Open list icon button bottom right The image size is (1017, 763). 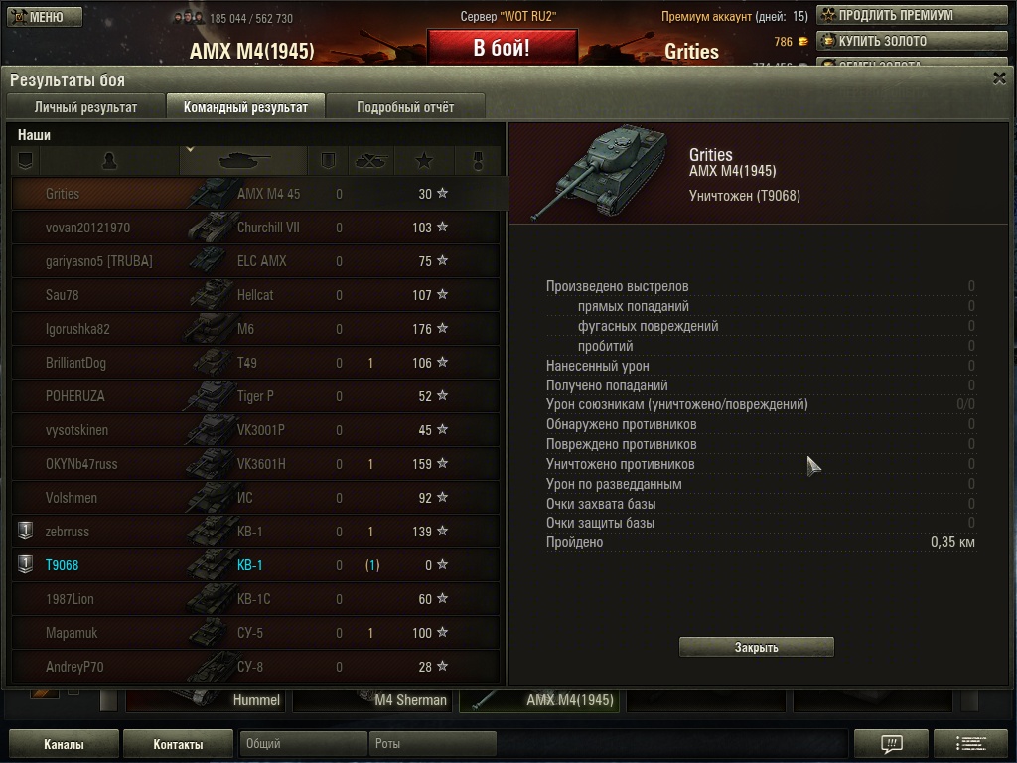[970, 743]
